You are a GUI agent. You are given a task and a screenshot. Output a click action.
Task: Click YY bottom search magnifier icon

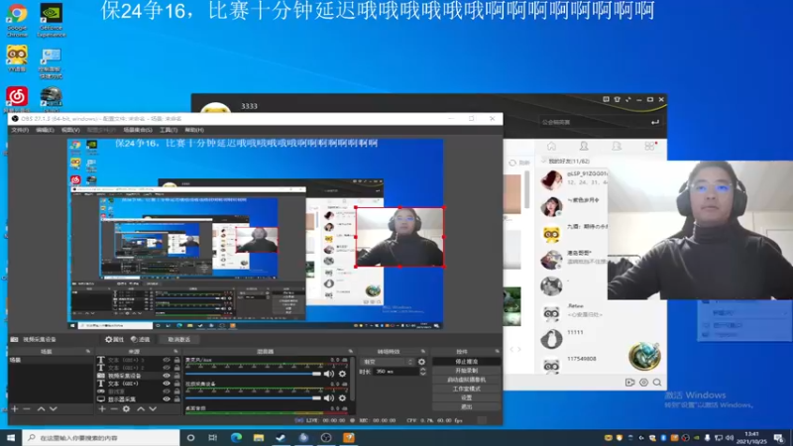[x=657, y=383]
